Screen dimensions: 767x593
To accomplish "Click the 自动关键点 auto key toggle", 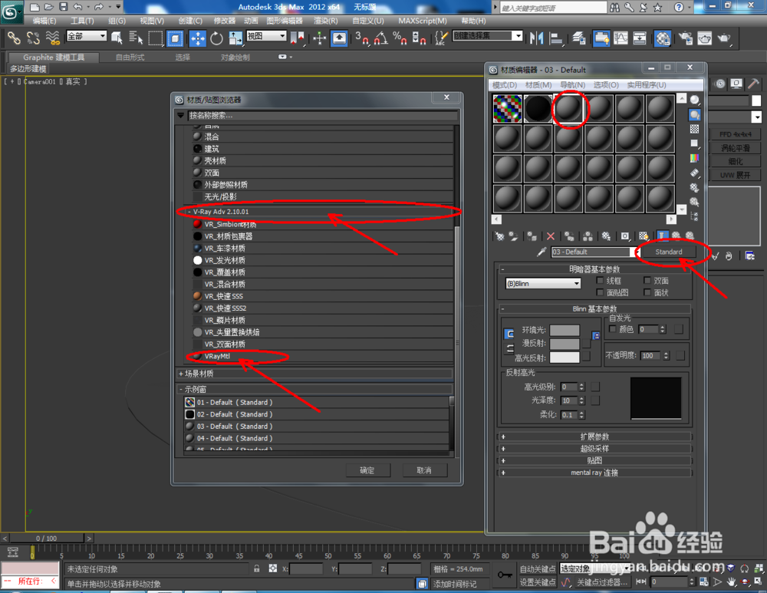I will 537,568.
